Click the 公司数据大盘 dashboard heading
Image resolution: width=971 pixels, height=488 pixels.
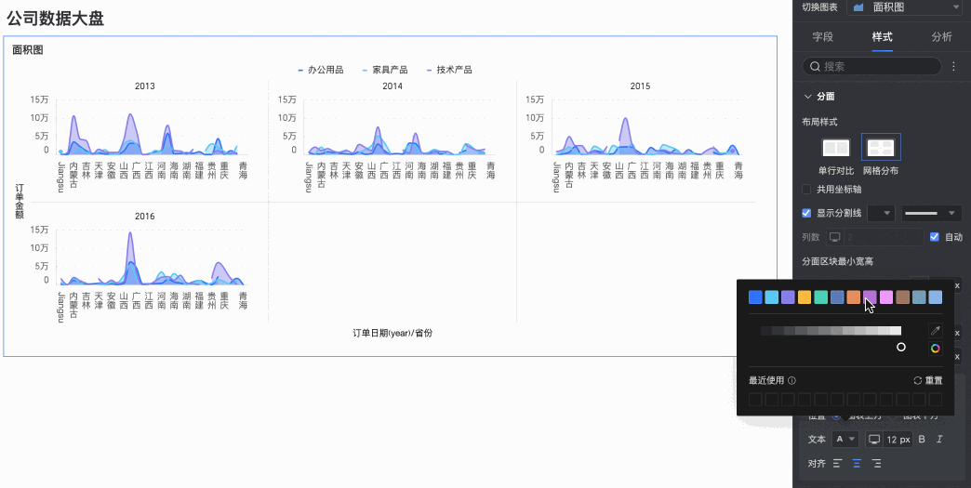(55, 19)
